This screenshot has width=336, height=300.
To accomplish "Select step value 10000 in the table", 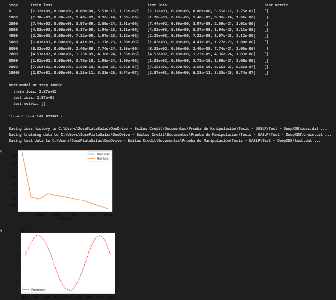I will pos(14,72).
